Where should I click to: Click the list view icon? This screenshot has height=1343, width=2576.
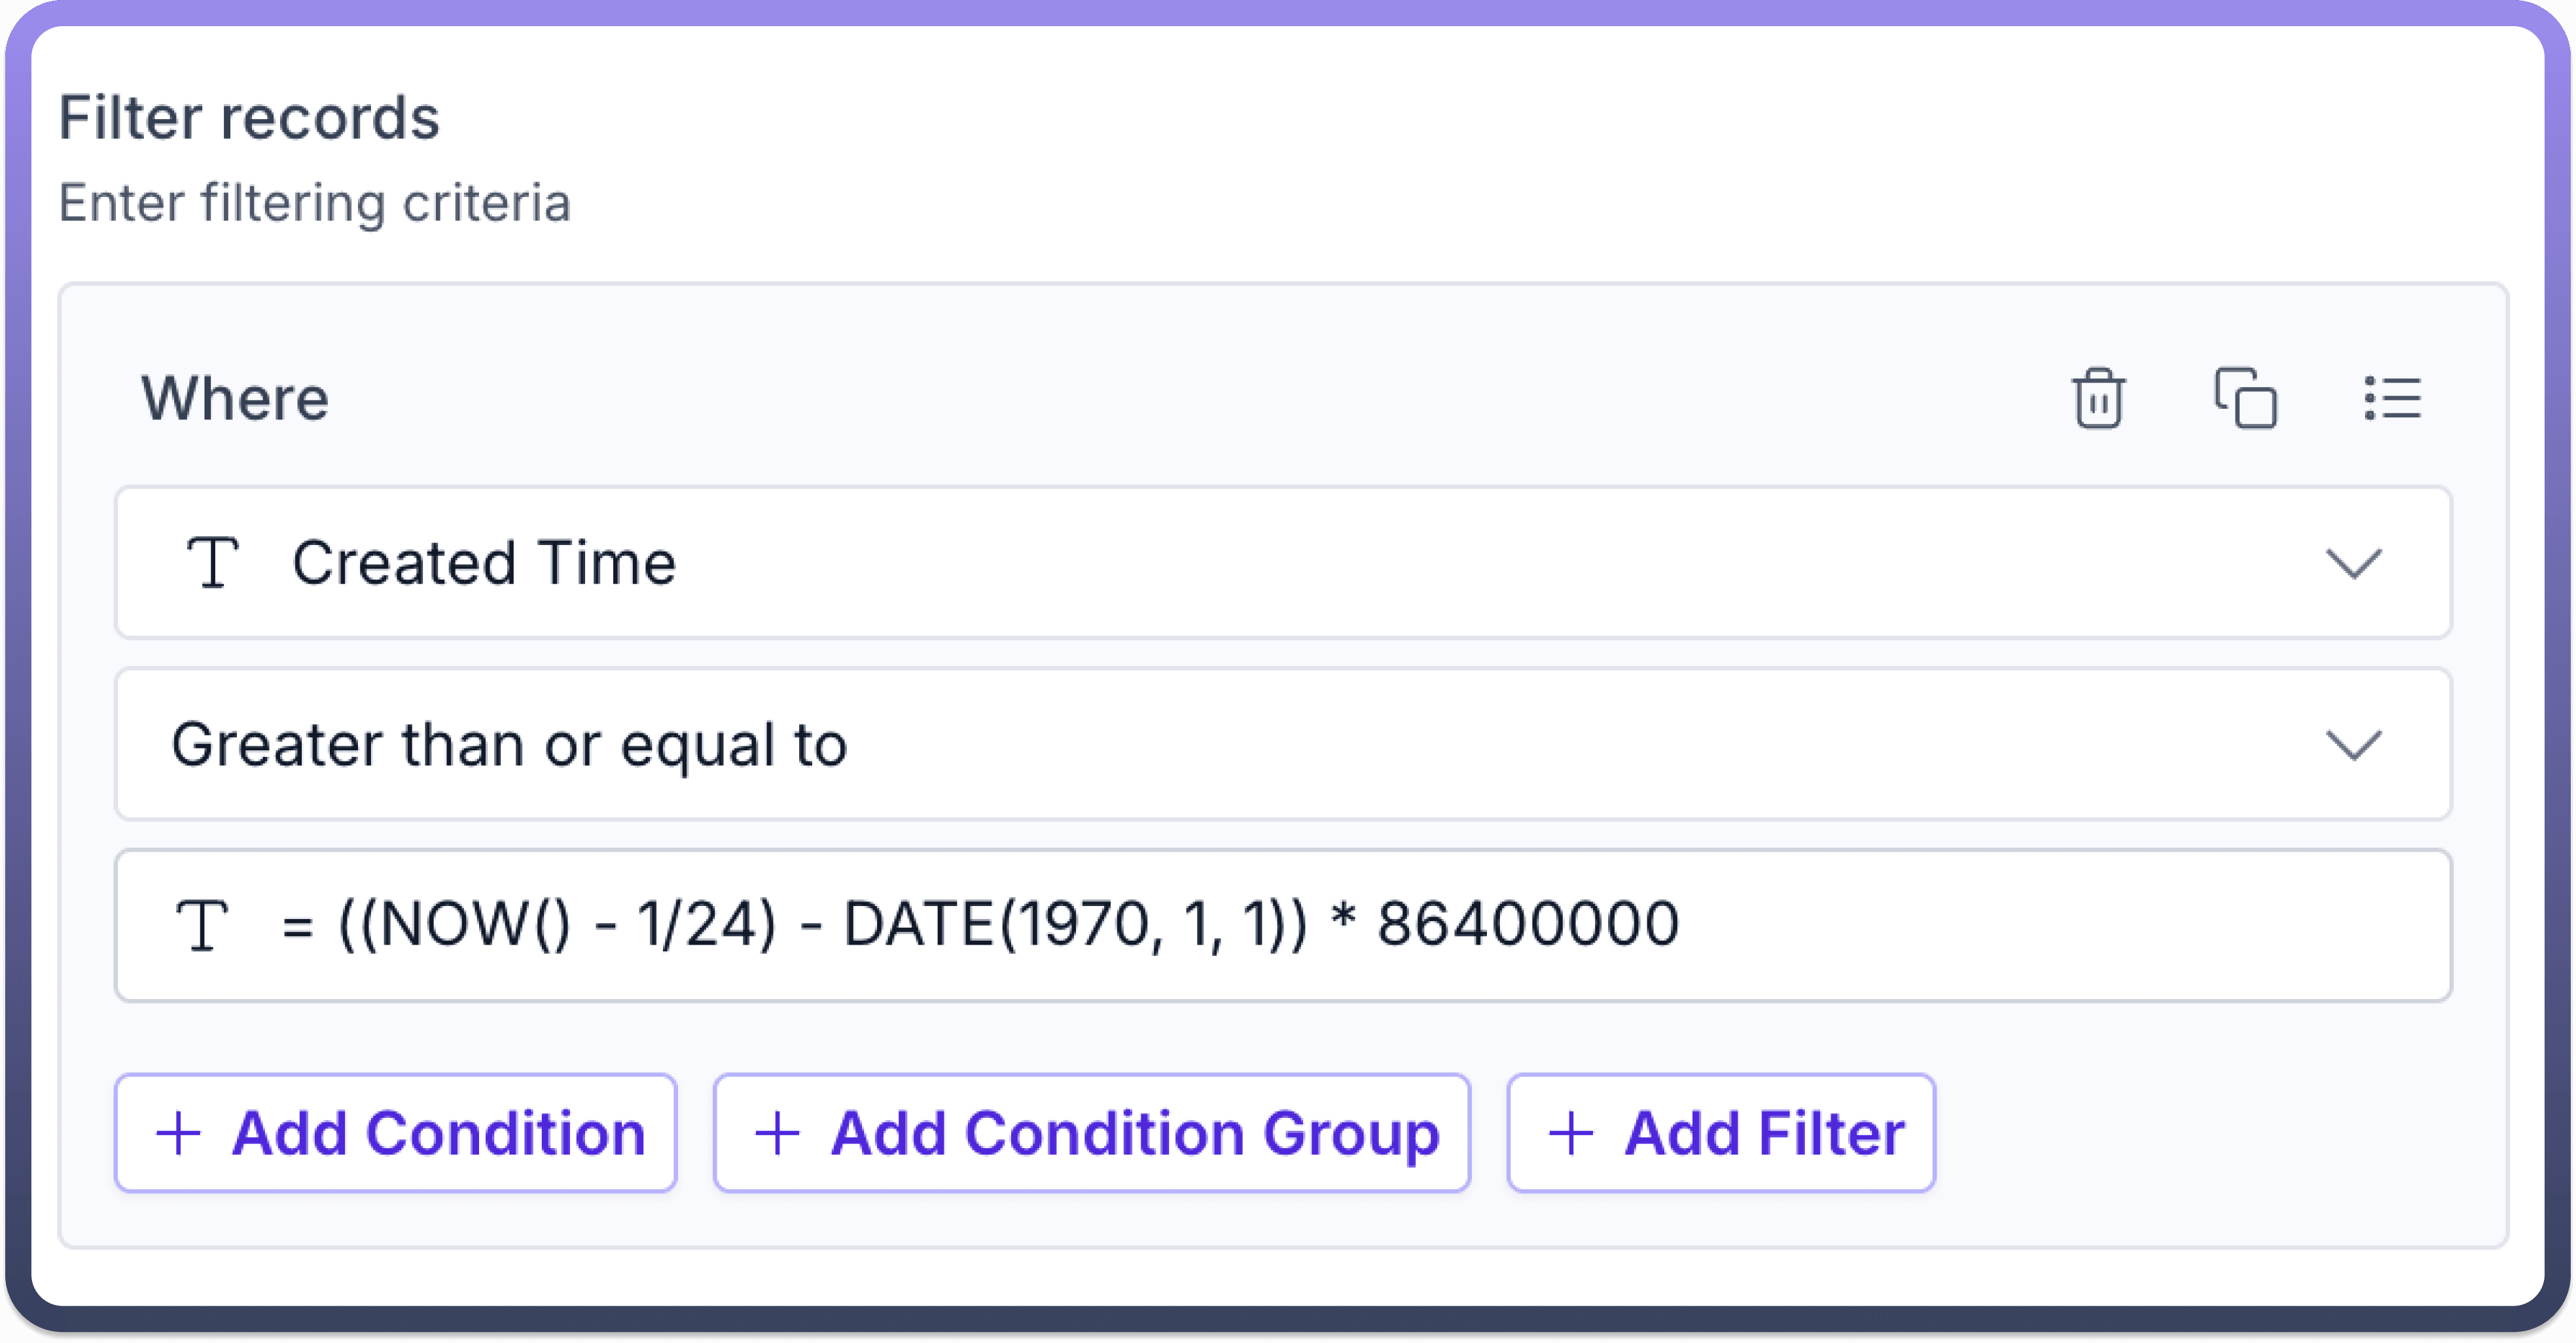coord(2392,398)
